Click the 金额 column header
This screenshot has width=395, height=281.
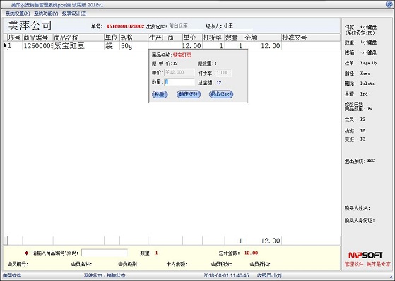click(263, 38)
